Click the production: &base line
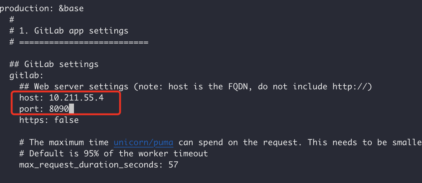 pos(41,8)
